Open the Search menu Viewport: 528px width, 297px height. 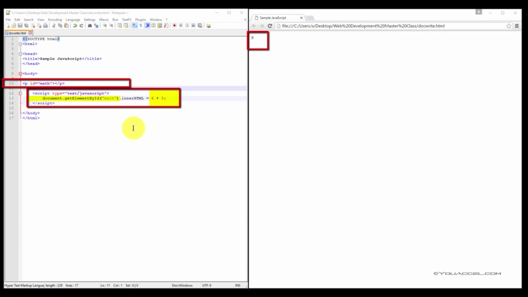(x=28, y=20)
